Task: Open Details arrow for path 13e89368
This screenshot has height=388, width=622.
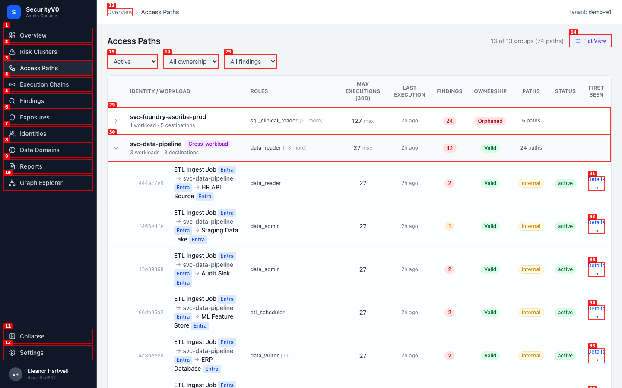Action: point(597,274)
